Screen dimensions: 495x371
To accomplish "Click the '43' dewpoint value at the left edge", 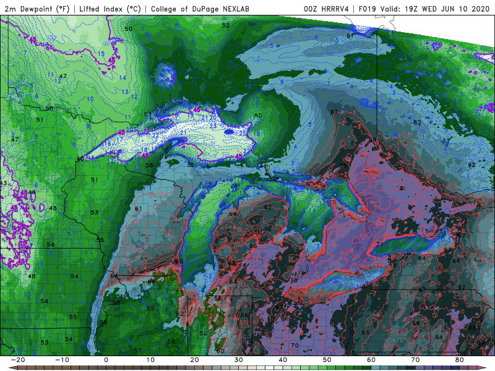I will (4, 183).
